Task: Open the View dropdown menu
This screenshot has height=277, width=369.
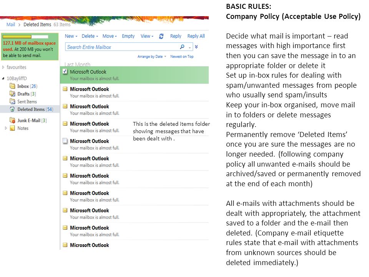Action: pyautogui.click(x=147, y=36)
